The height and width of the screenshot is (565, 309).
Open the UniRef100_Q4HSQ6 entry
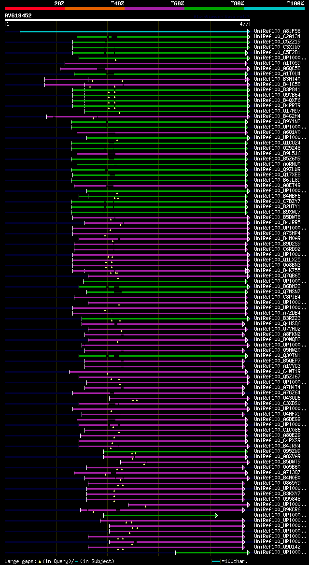click(x=277, y=323)
